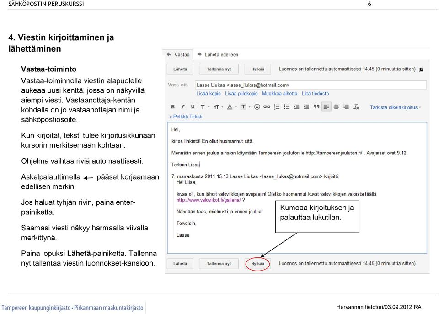Click the recipient field with Lasse Liukas
This screenshot has height=314, width=439.
[311, 85]
